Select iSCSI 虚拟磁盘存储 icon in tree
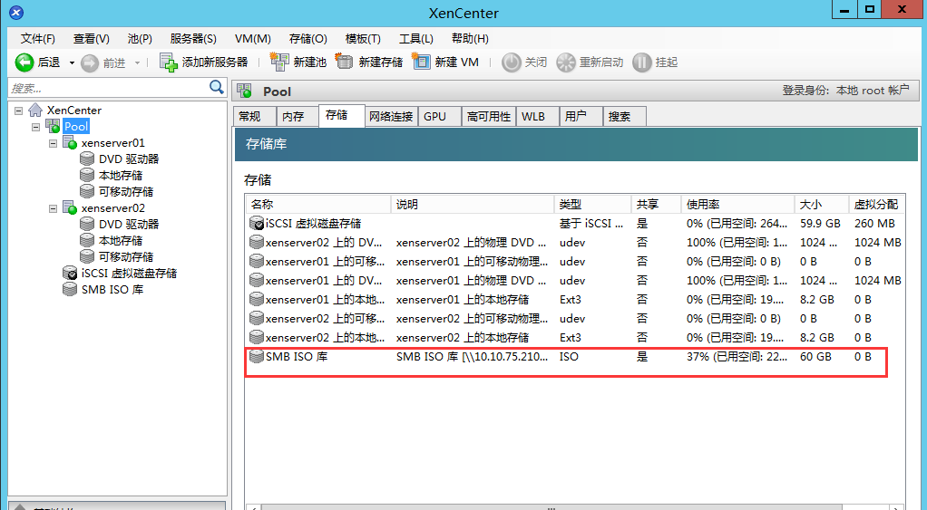The height and width of the screenshot is (510, 927). coord(70,274)
